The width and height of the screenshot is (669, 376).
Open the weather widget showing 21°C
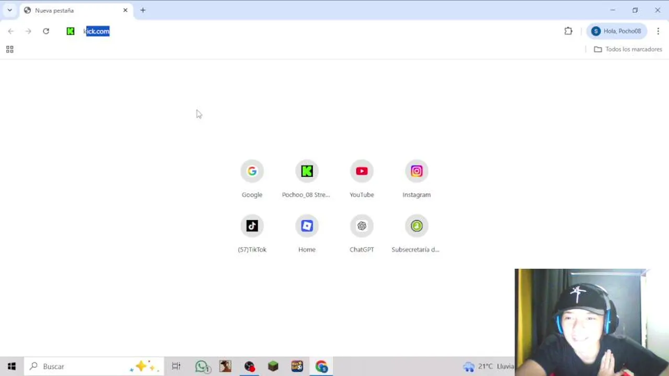[x=489, y=367]
